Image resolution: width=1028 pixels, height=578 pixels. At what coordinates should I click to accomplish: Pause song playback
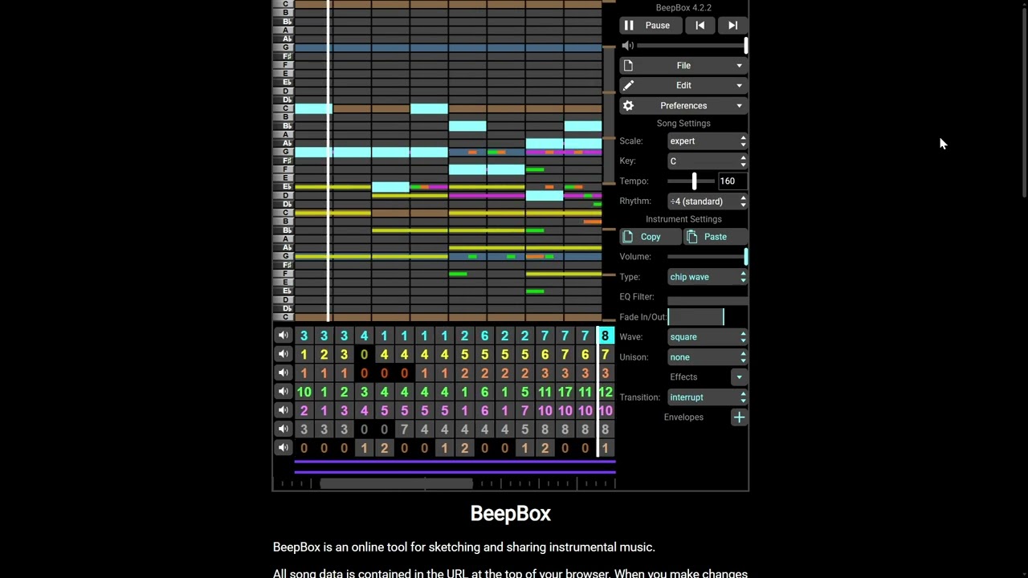[x=649, y=26]
